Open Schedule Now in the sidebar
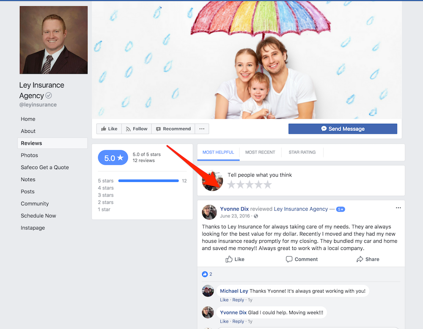Screen dimensions: 423x329 pyautogui.click(x=38, y=216)
